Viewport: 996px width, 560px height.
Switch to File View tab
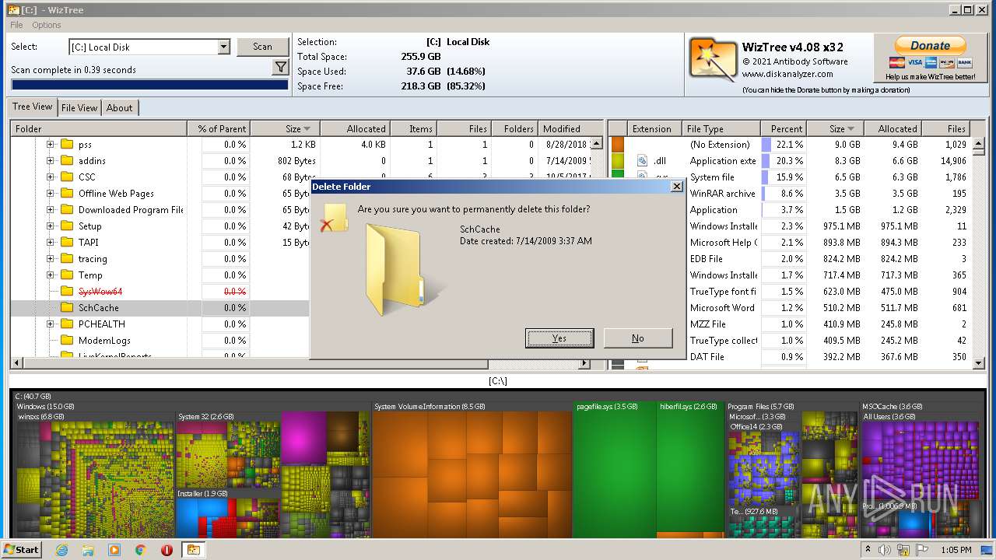tap(79, 108)
